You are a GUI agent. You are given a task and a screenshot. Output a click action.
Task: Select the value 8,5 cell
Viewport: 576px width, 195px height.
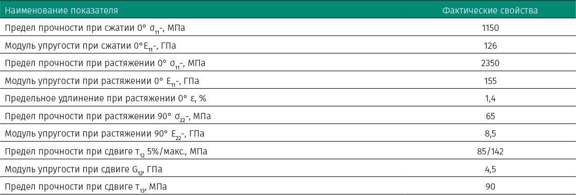click(x=490, y=134)
